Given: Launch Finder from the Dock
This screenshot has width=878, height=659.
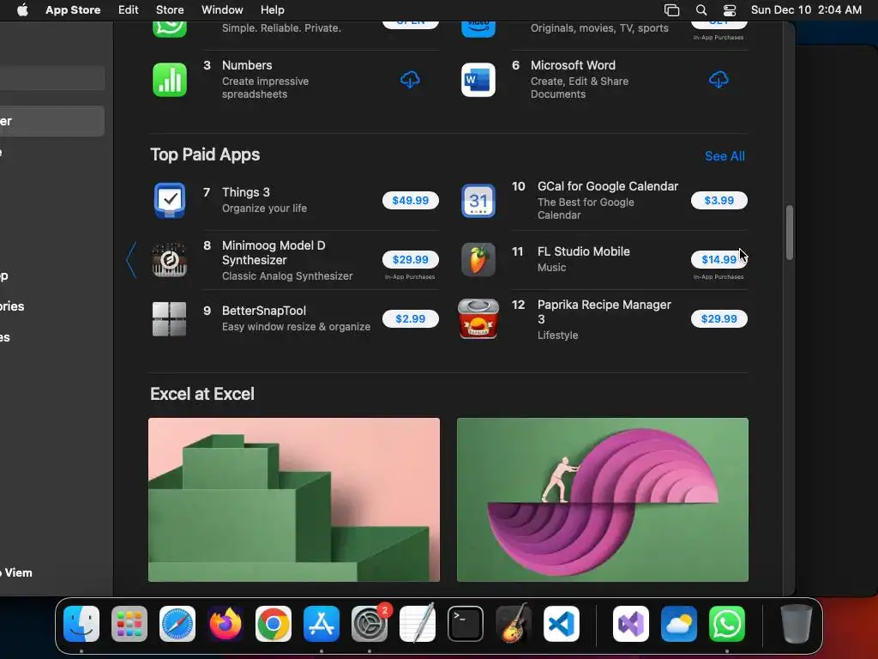Looking at the screenshot, I should pos(81,624).
